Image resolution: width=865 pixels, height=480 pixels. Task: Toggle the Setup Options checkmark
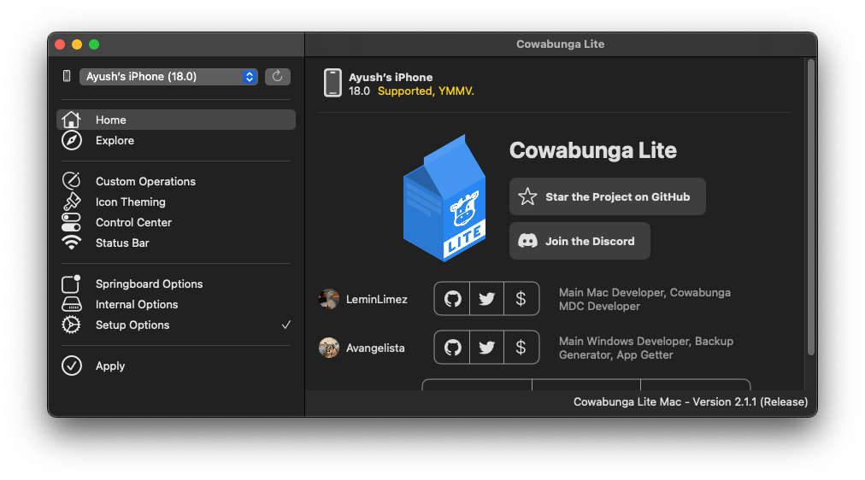pyautogui.click(x=285, y=325)
